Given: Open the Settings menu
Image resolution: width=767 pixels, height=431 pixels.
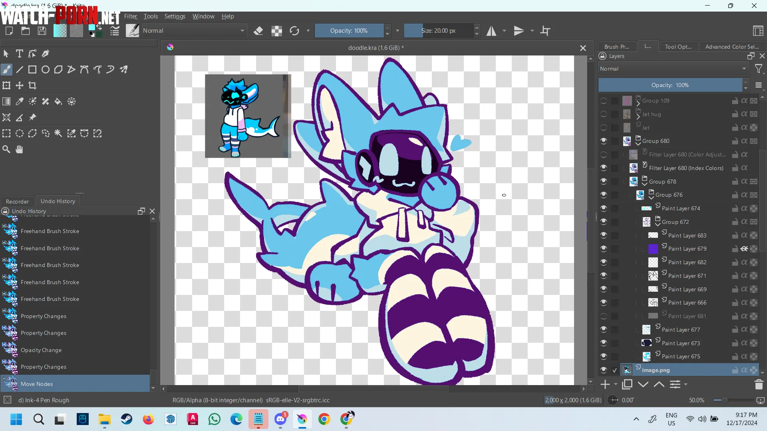Looking at the screenshot, I should pyautogui.click(x=175, y=16).
